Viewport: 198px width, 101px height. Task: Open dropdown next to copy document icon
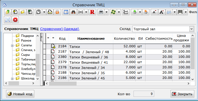tap(44, 12)
